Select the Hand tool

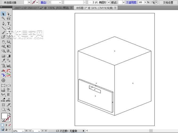point(3,109)
